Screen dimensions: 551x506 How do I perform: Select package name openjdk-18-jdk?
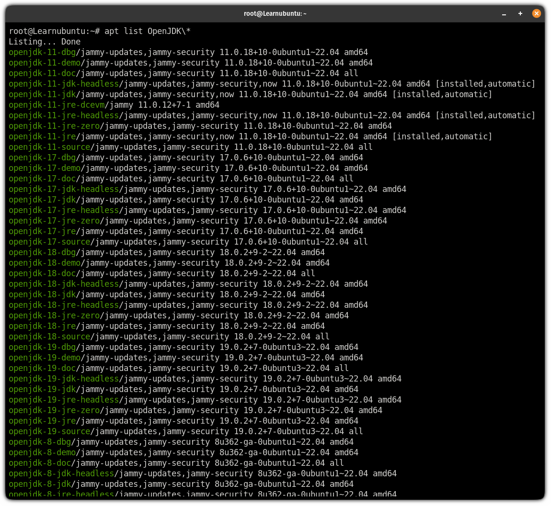pyautogui.click(x=42, y=294)
